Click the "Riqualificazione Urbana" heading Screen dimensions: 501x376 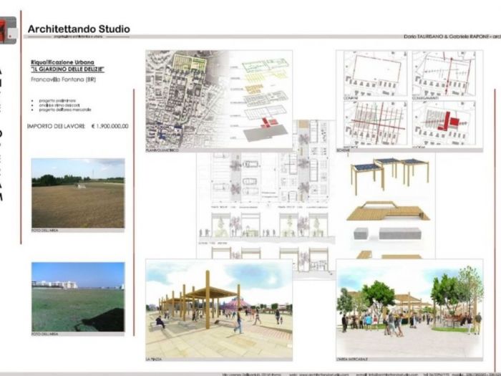pyautogui.click(x=63, y=62)
